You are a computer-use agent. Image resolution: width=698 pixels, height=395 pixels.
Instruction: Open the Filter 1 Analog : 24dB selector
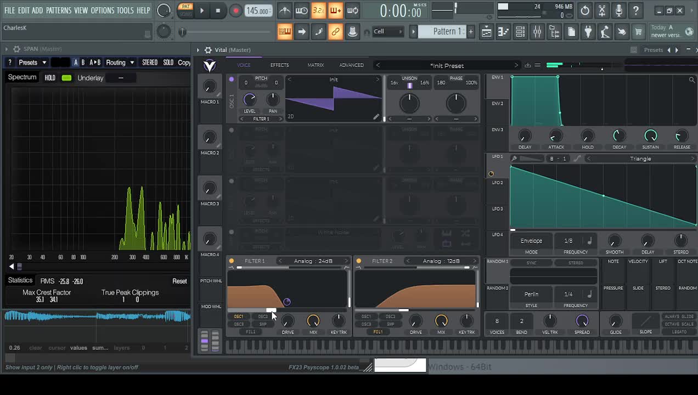313,261
